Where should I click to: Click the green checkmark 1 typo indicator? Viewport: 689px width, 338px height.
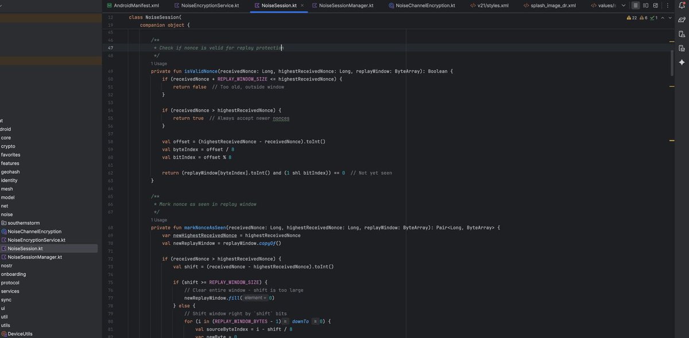[x=653, y=18]
